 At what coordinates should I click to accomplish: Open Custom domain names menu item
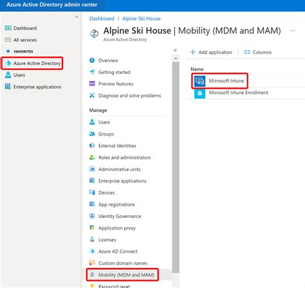click(123, 263)
